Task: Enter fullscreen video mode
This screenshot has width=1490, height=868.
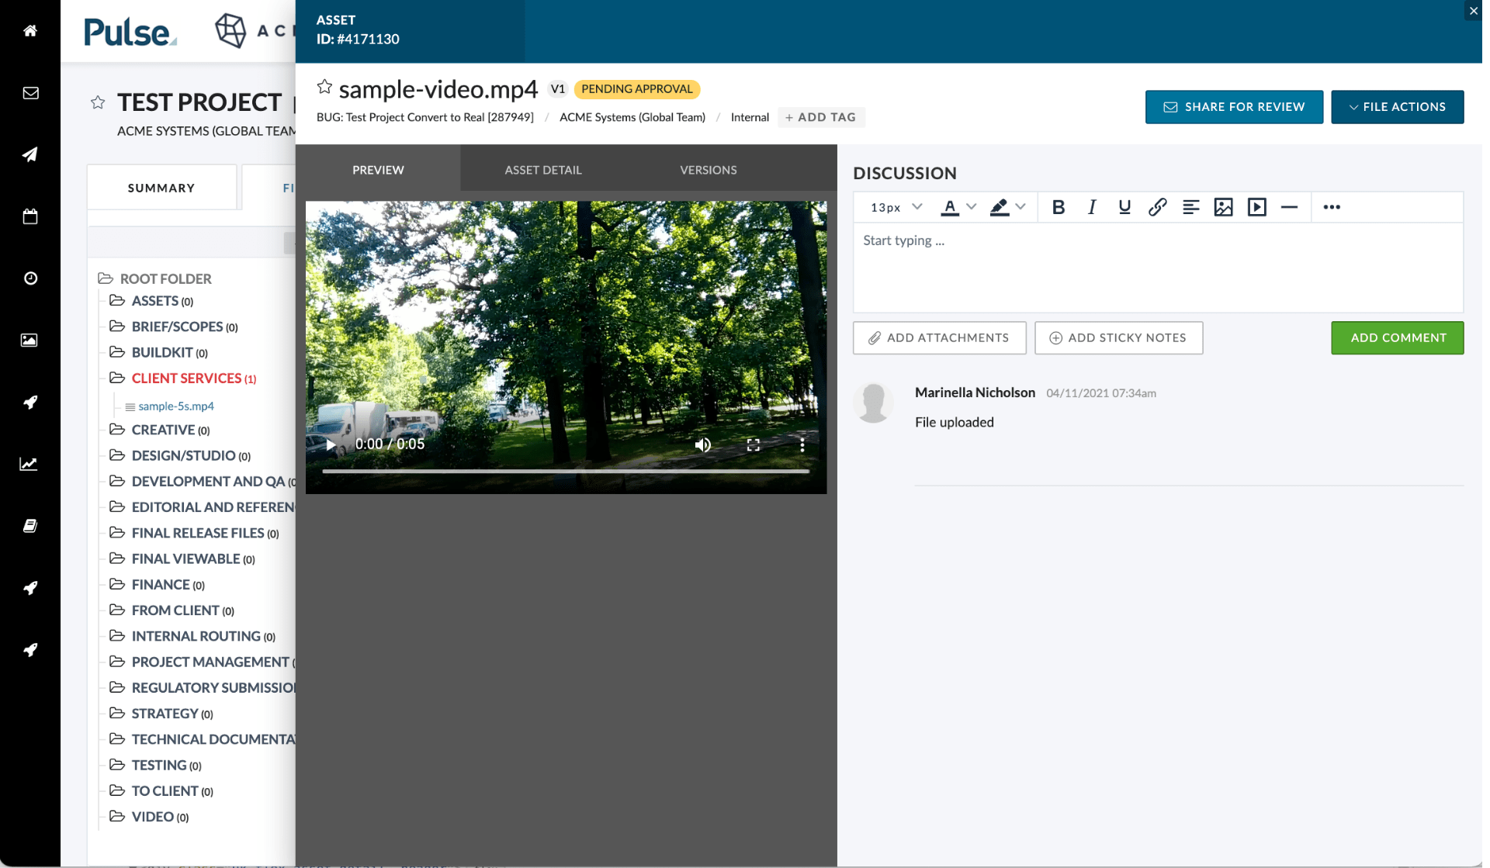Action: point(753,444)
